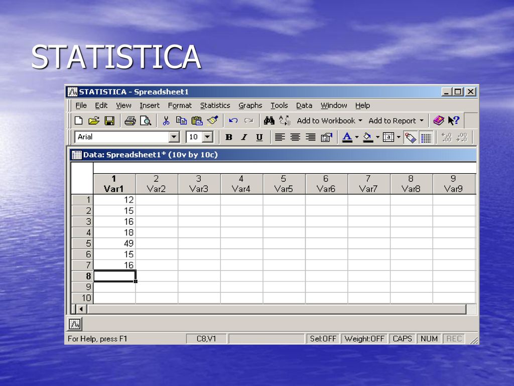Image resolution: width=514 pixels, height=386 pixels.
Task: Open the Help menu
Action: (x=362, y=106)
